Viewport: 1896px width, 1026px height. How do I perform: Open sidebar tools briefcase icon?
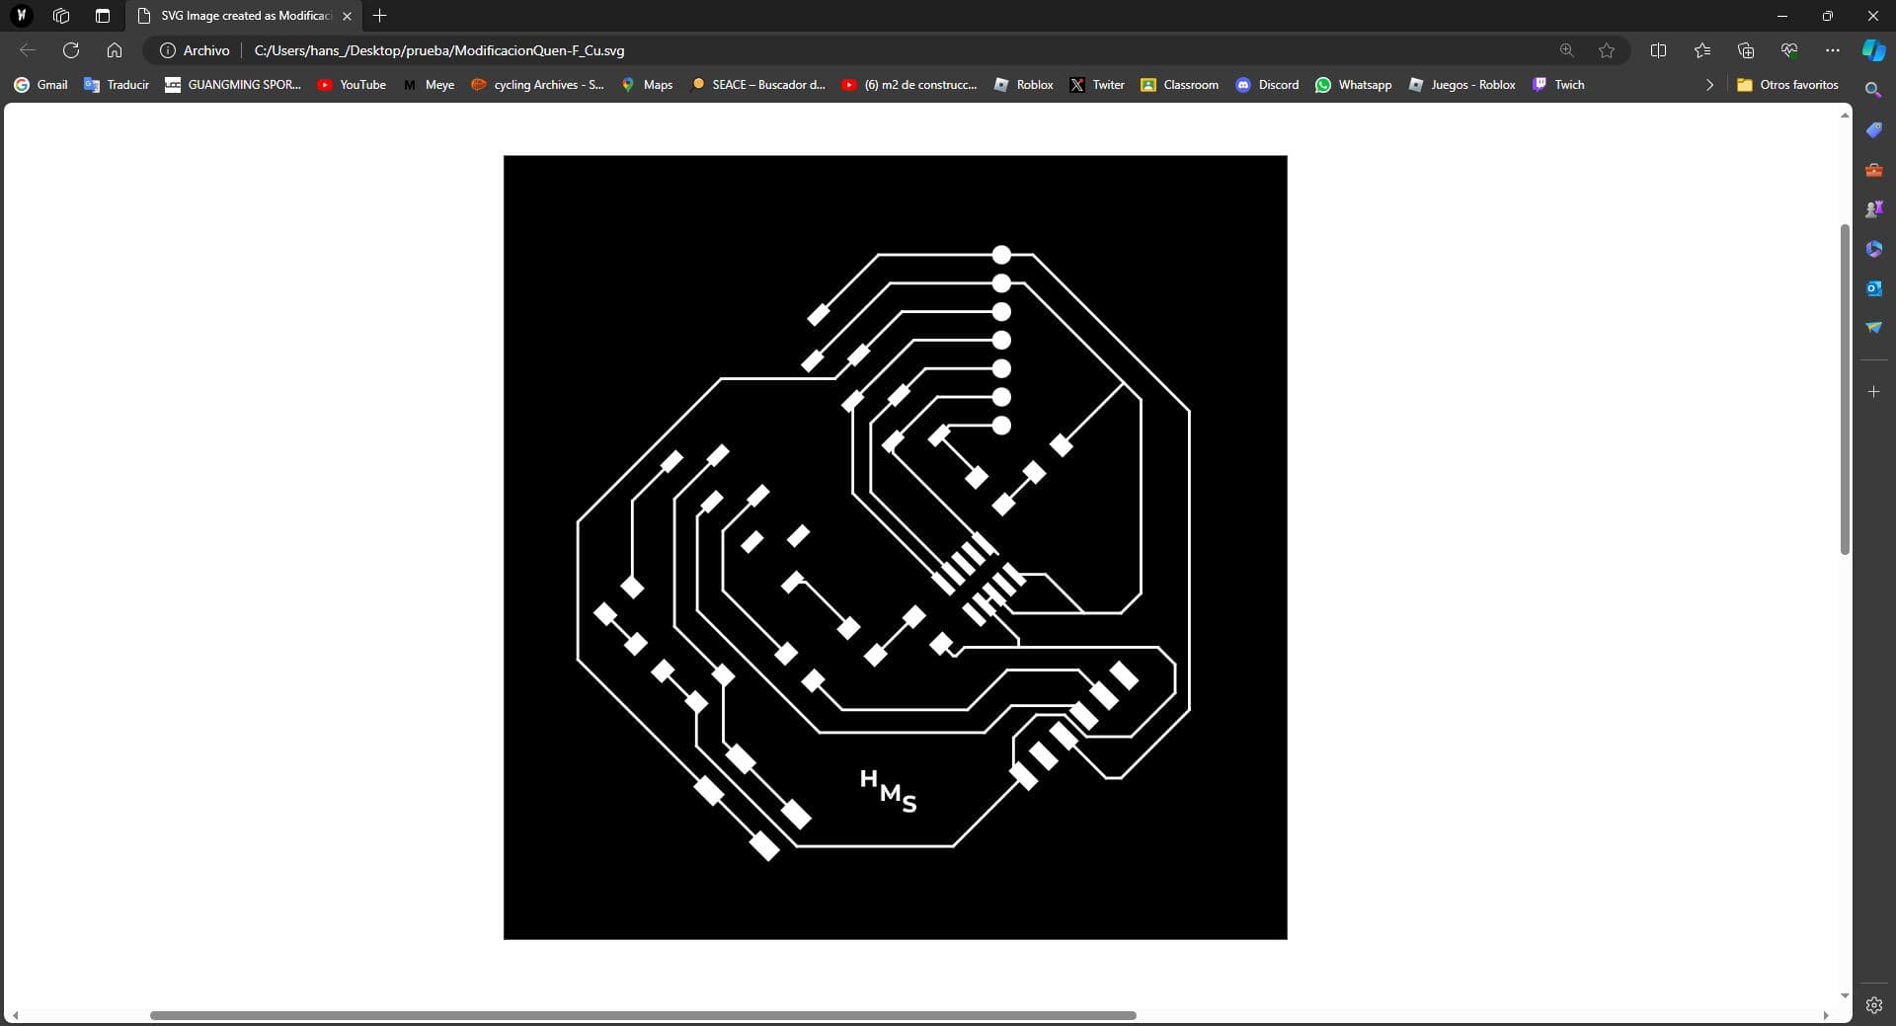[x=1873, y=170]
